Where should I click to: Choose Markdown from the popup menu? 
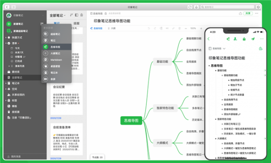56,60
